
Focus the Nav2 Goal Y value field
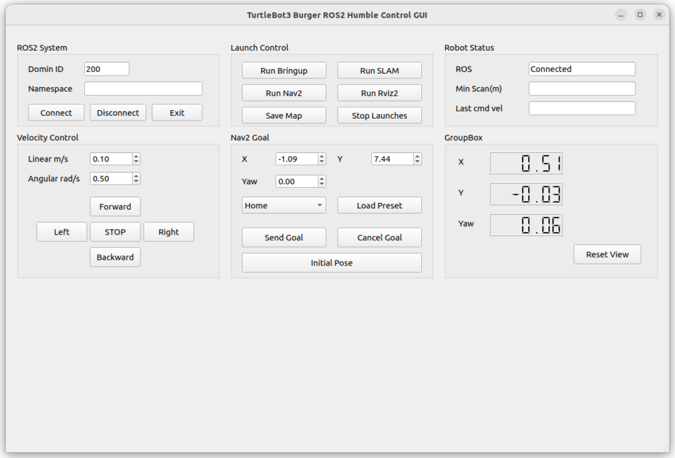pos(393,159)
